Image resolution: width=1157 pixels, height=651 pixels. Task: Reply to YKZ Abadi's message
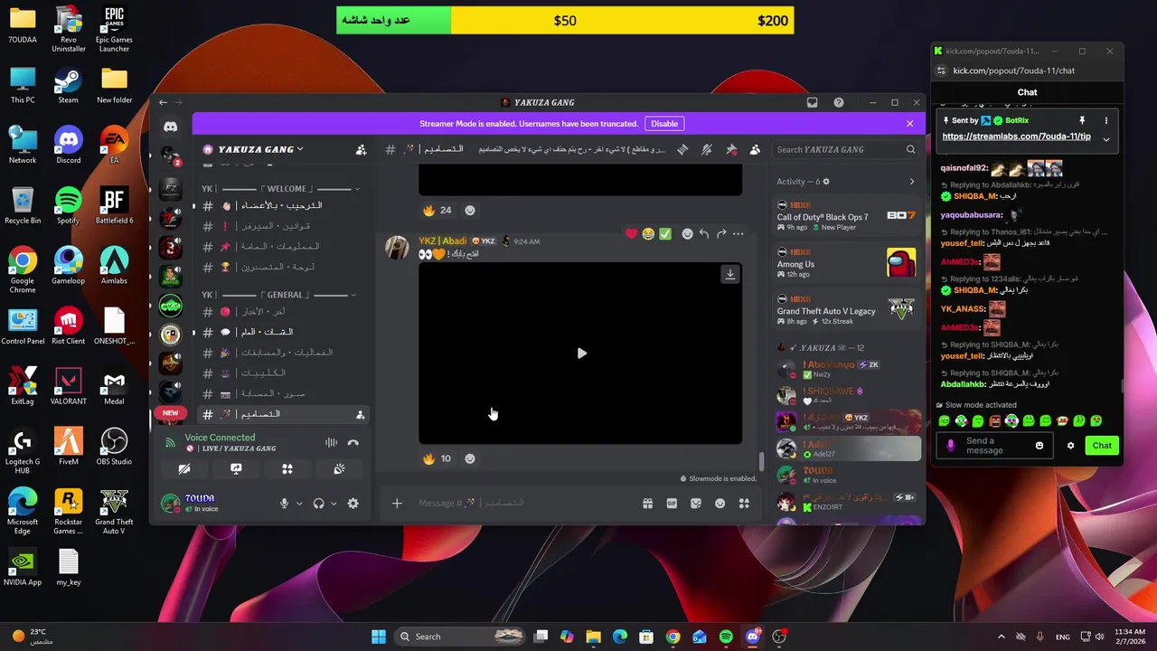pyautogui.click(x=704, y=234)
